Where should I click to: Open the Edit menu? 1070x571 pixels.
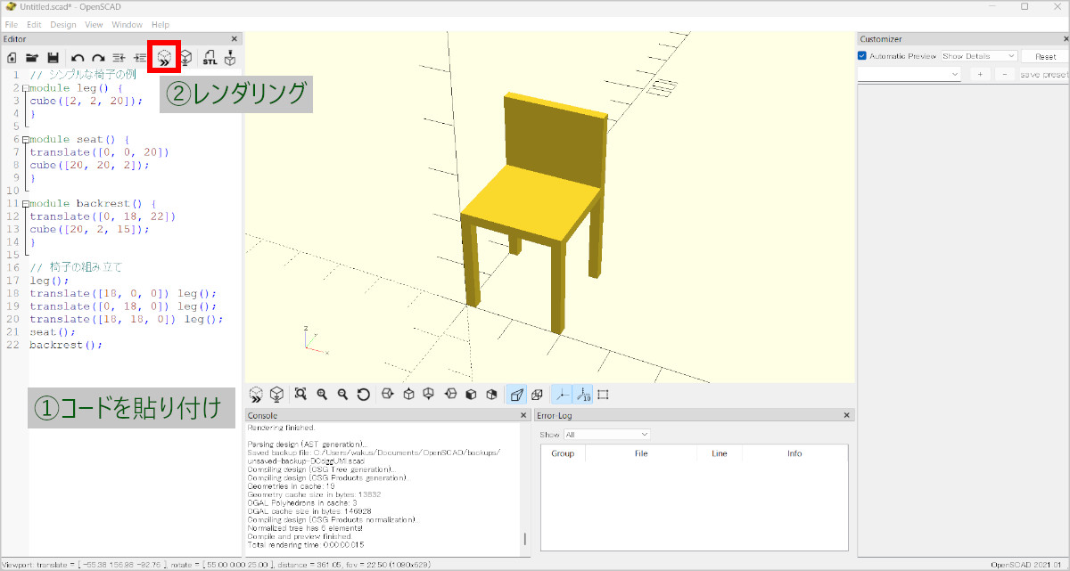pos(34,25)
